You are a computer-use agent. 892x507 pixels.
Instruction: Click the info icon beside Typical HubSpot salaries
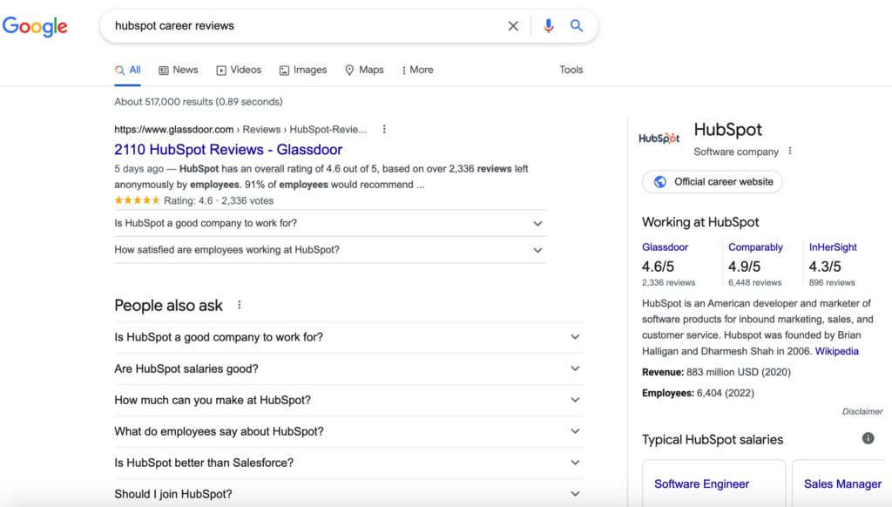(868, 438)
